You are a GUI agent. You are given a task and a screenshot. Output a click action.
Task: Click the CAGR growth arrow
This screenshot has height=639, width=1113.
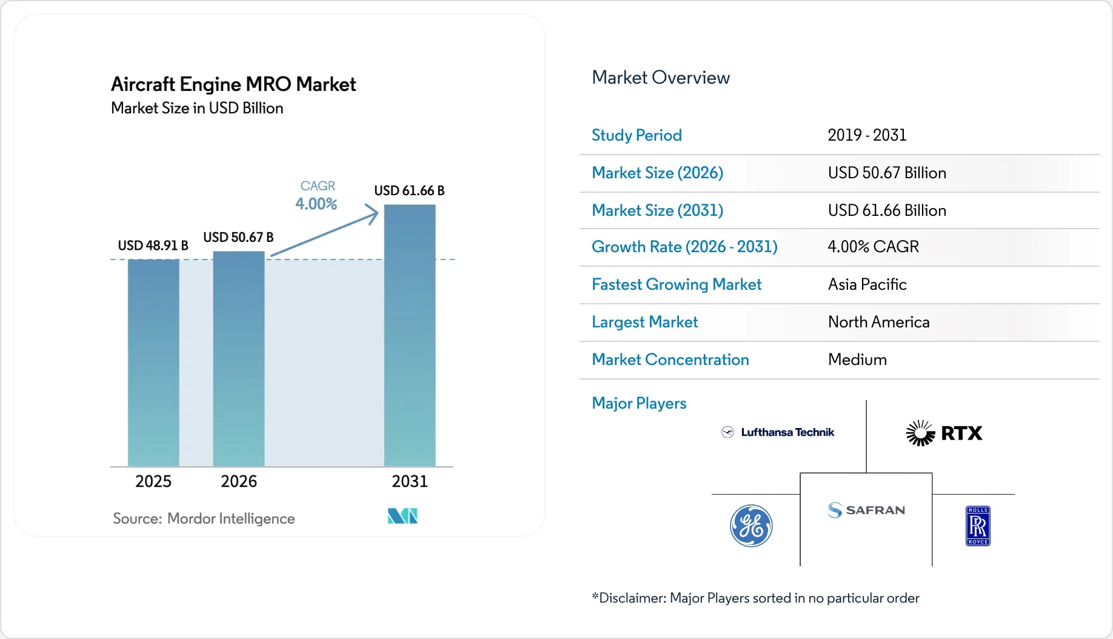pyautogui.click(x=325, y=232)
